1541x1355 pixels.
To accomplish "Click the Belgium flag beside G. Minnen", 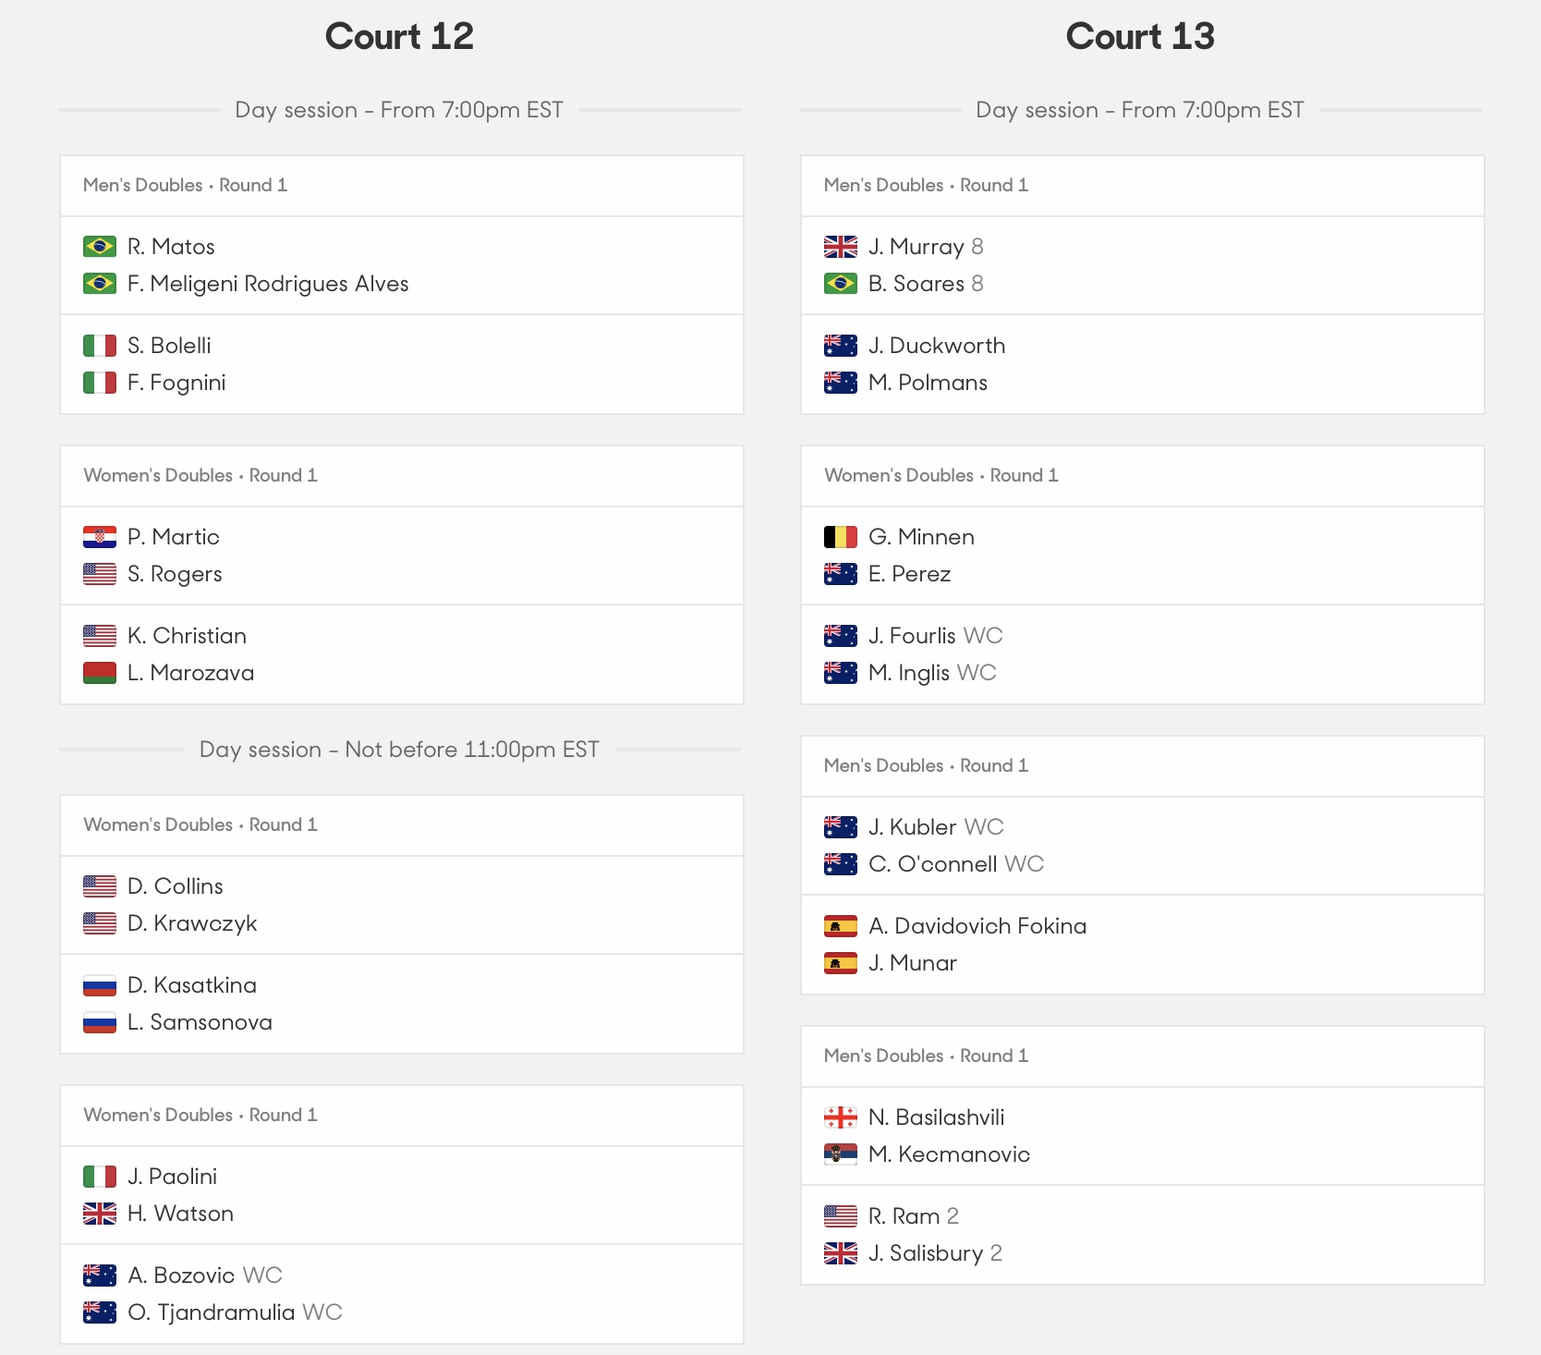I will coord(841,537).
